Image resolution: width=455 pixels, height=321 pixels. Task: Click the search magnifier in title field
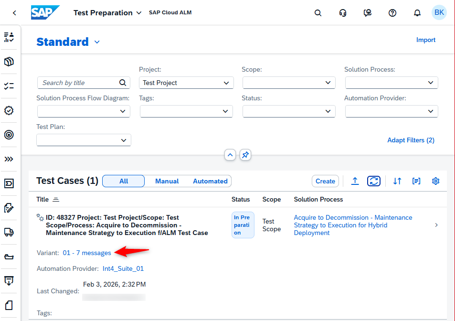point(123,83)
